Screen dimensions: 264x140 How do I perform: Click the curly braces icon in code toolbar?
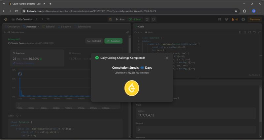[x=250, y=32]
